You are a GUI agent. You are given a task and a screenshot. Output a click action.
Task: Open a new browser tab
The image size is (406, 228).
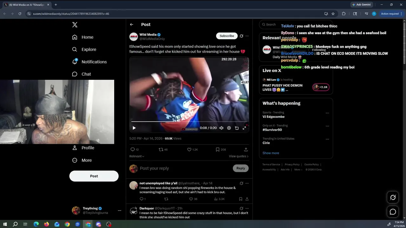coord(56,5)
